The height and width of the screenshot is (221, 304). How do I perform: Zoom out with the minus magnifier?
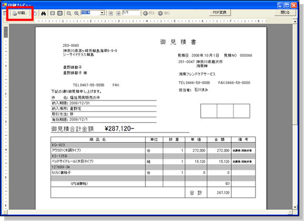point(69,13)
